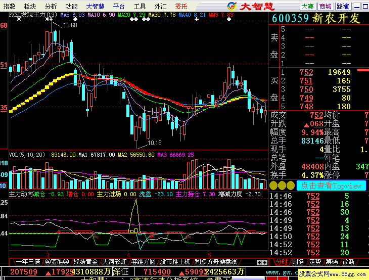The image size is (369, 280).
Task: Click the 深证 index label in status bar
Action: [x=120, y=272]
